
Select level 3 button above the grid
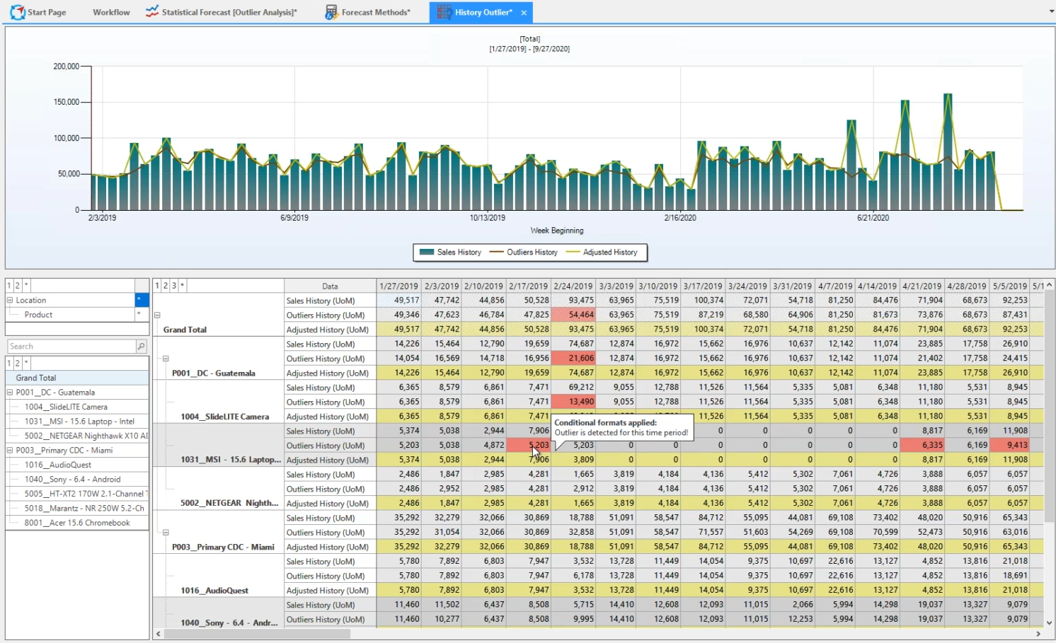pos(174,286)
